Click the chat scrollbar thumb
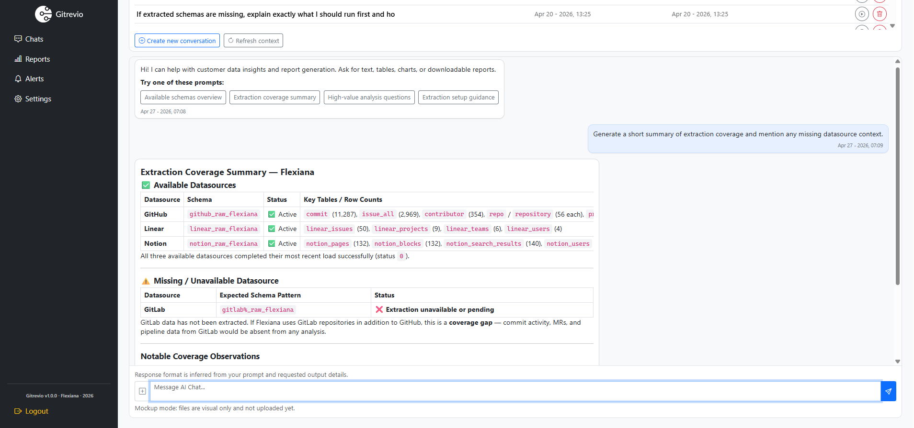 coord(898,176)
